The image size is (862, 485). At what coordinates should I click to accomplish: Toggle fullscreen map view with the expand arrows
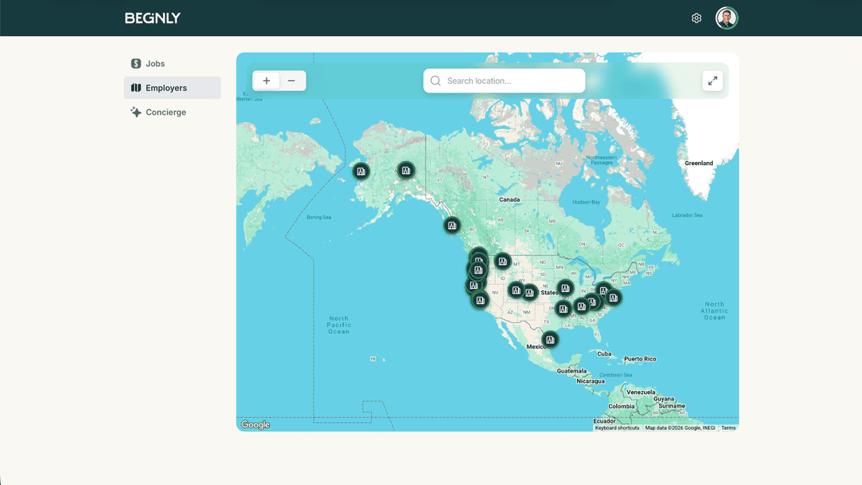click(713, 81)
